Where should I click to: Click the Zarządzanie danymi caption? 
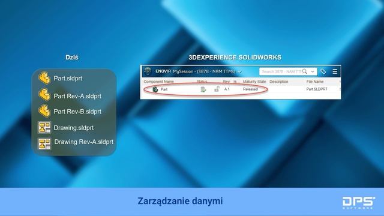click(x=180, y=201)
